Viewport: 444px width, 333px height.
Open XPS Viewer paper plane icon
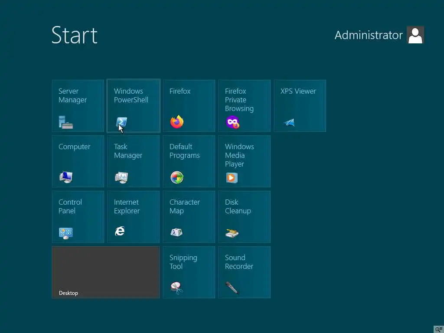(289, 122)
